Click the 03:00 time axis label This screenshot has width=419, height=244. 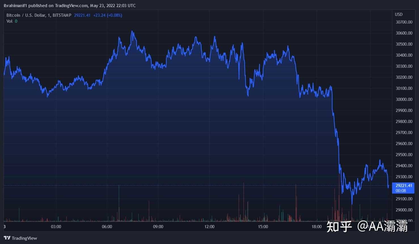coord(56,227)
